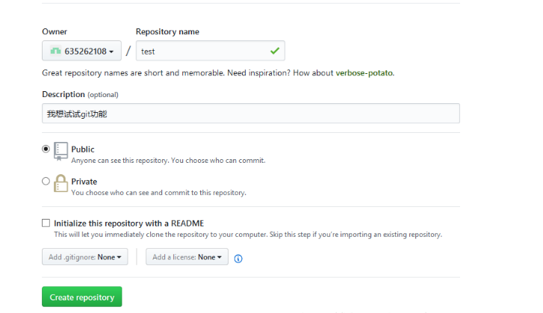Enable Initialize this repository with a README
The height and width of the screenshot is (313, 543).
click(46, 223)
